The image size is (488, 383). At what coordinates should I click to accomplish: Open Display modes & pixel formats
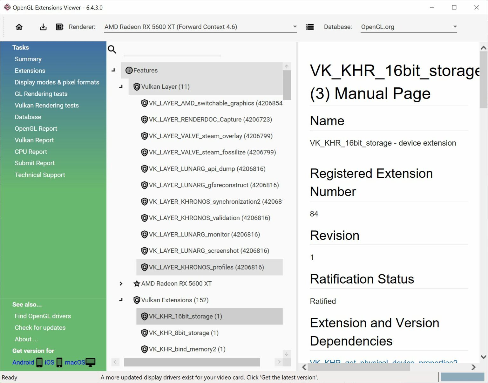(57, 82)
